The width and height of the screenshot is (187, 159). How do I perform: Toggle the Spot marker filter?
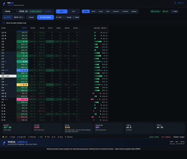76,17
